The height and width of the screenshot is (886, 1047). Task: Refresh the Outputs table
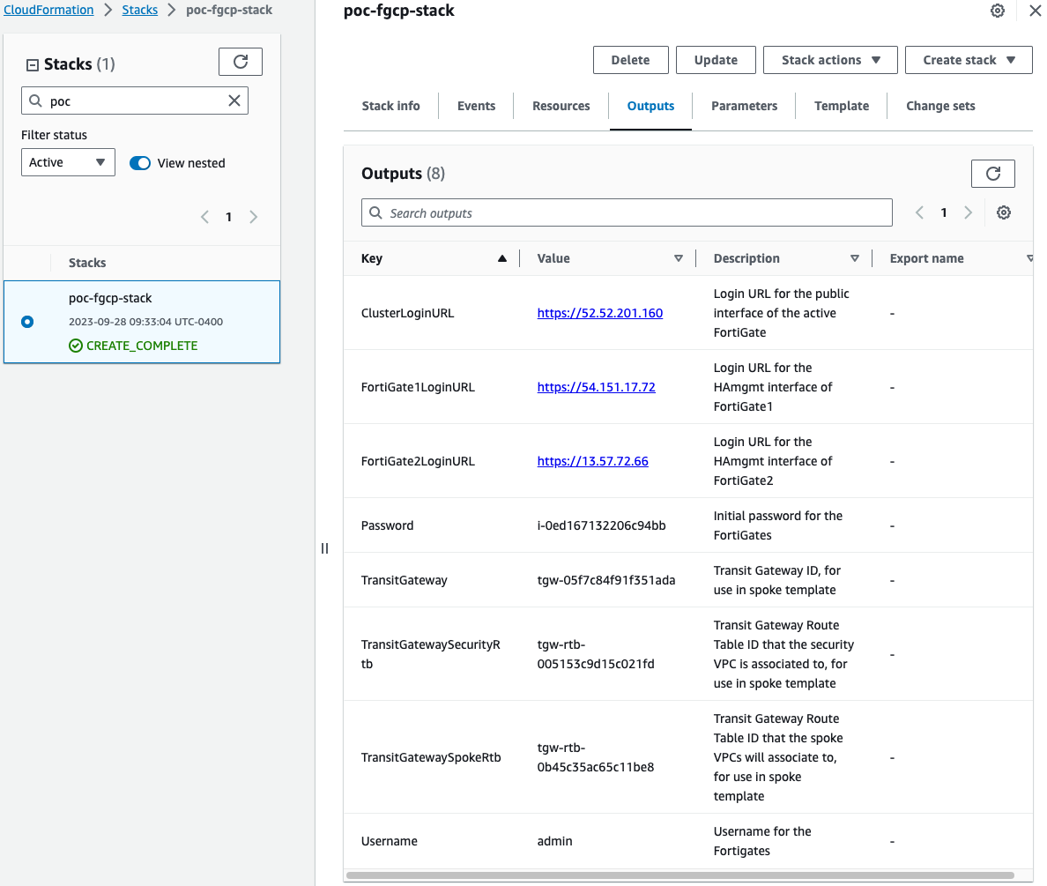[x=993, y=174]
